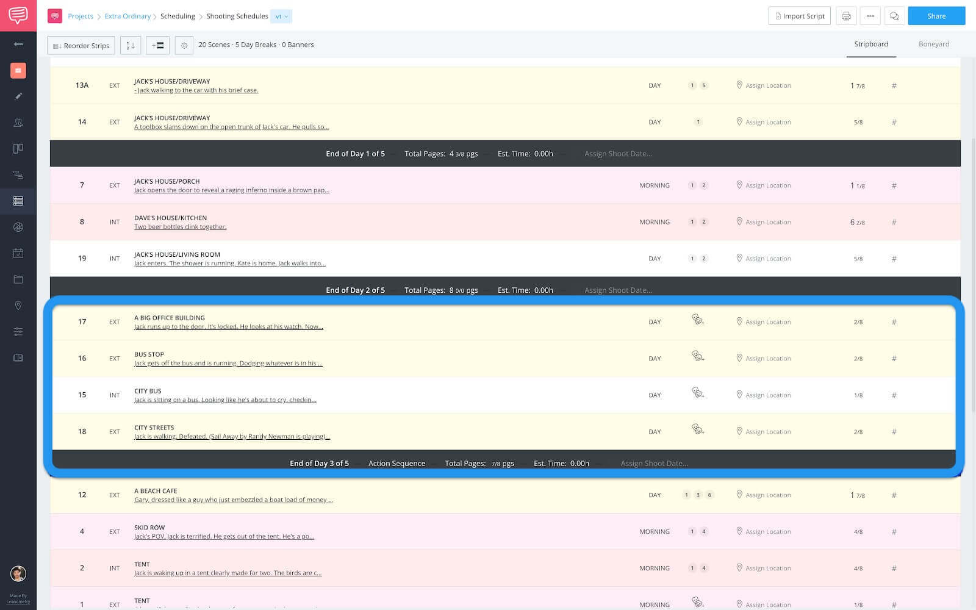
Task: Click the back arrow in left sidebar
Action: [18, 44]
